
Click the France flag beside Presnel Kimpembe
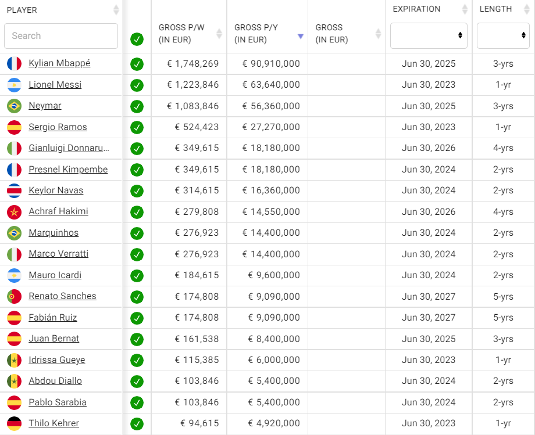click(x=14, y=170)
